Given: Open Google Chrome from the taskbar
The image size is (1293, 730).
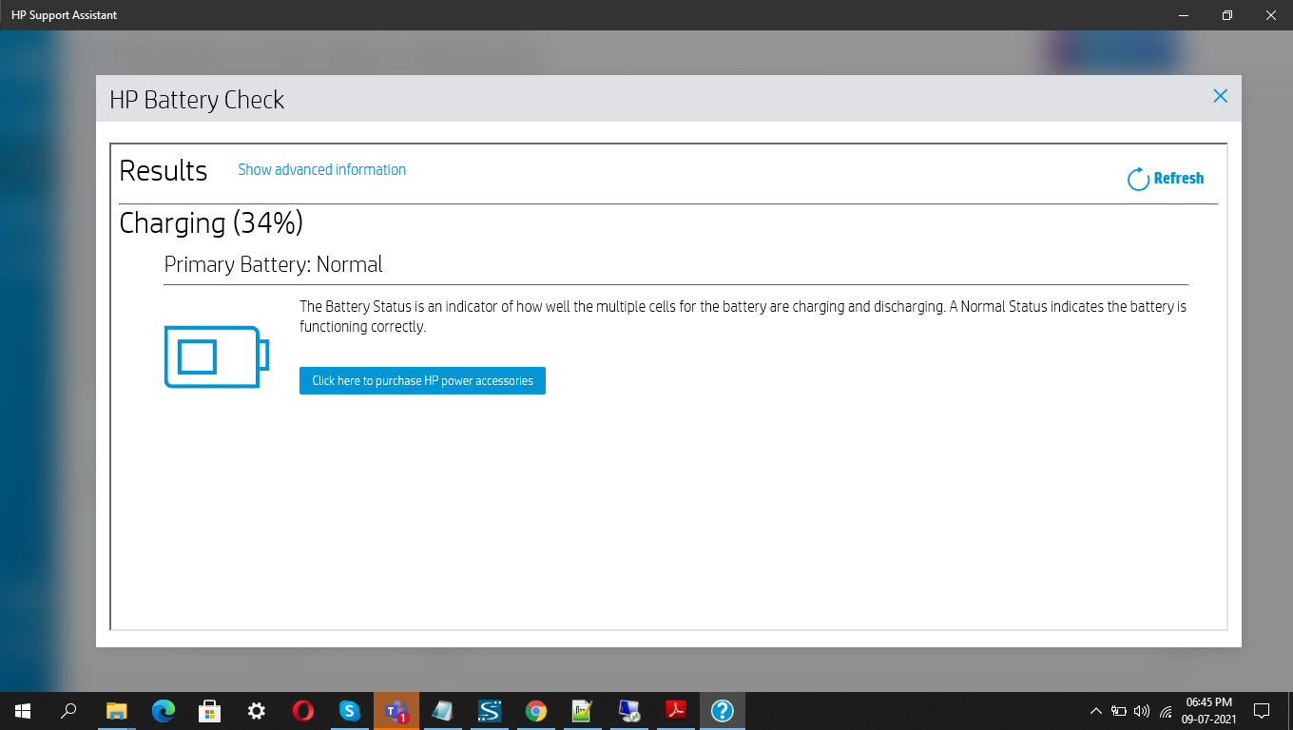Looking at the screenshot, I should point(536,711).
